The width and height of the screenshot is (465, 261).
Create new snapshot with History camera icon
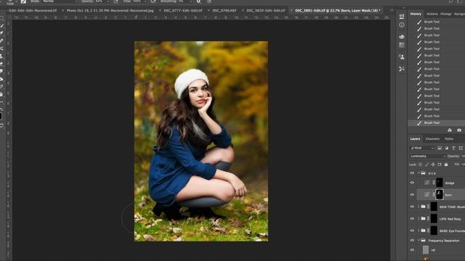(459, 130)
